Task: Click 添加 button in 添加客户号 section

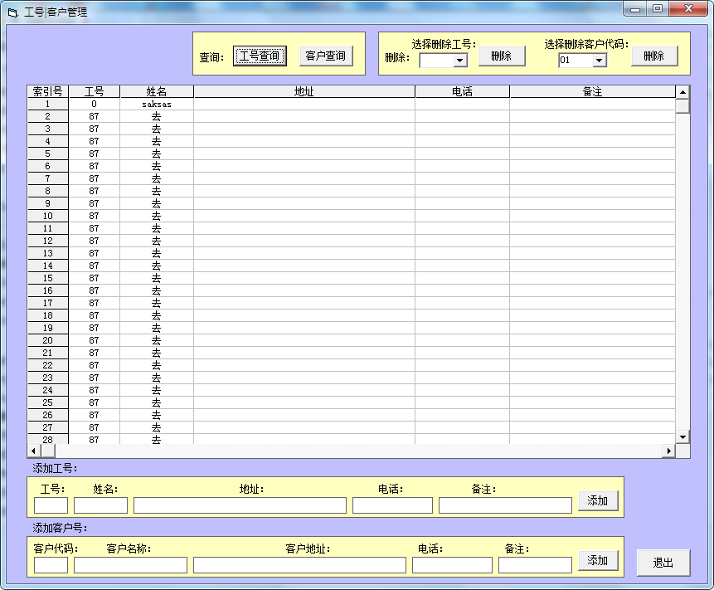Action: tap(599, 560)
